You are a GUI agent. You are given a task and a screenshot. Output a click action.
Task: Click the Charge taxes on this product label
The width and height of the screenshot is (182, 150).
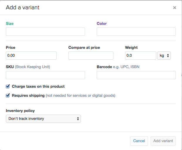click(x=38, y=87)
